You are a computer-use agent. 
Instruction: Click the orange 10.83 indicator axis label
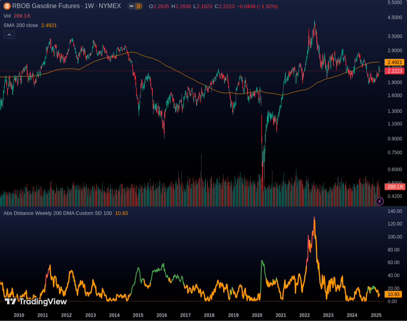point(393,294)
